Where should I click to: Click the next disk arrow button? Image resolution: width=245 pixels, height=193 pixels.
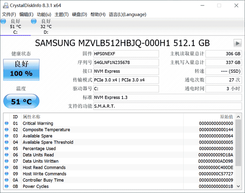point(237,43)
